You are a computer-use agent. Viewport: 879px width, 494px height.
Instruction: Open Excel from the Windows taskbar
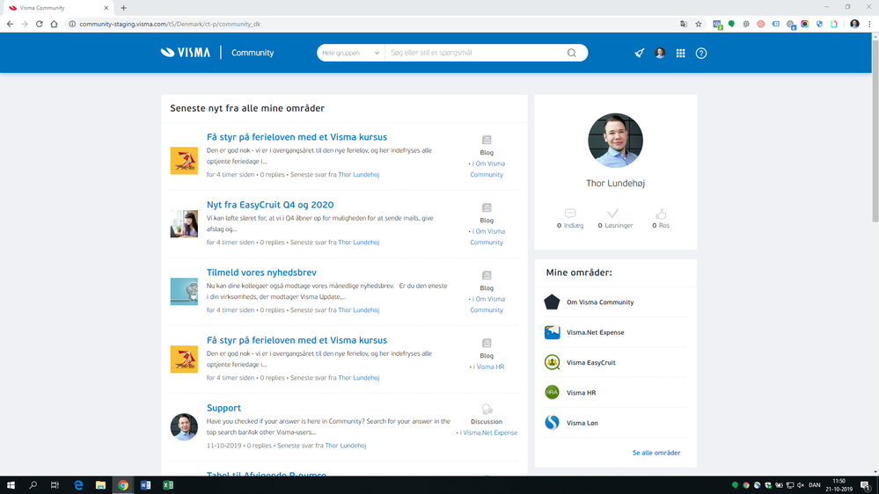[167, 485]
